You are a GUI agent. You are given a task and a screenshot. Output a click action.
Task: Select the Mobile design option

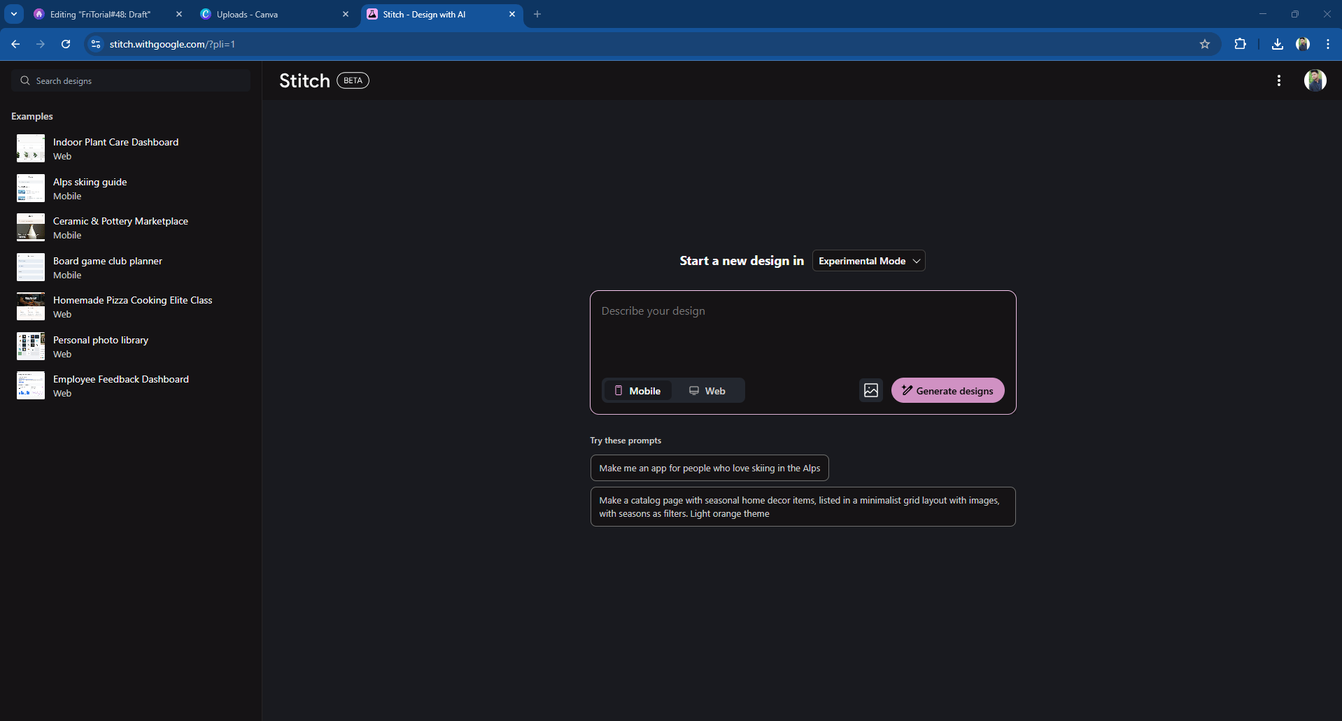tap(637, 390)
